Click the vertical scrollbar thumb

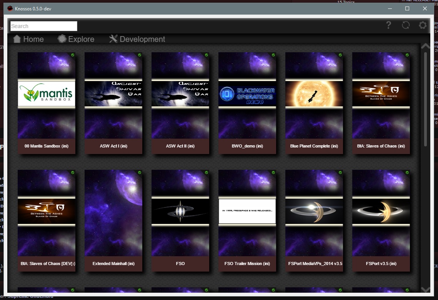pos(425,99)
